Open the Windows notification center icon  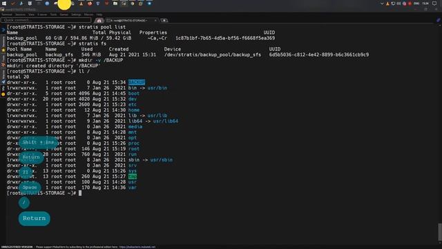pos(434,3)
